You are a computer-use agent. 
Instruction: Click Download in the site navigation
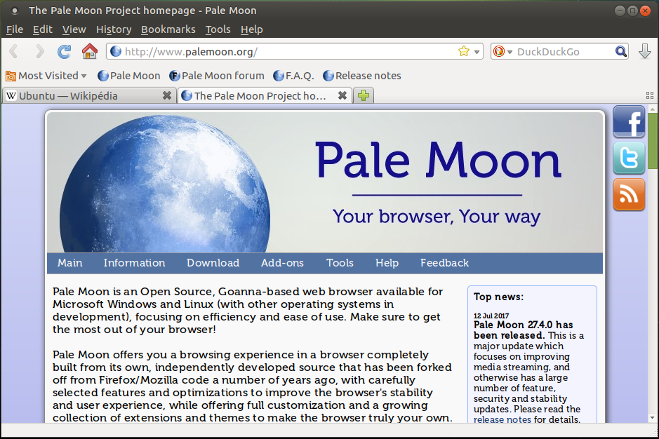(x=213, y=263)
